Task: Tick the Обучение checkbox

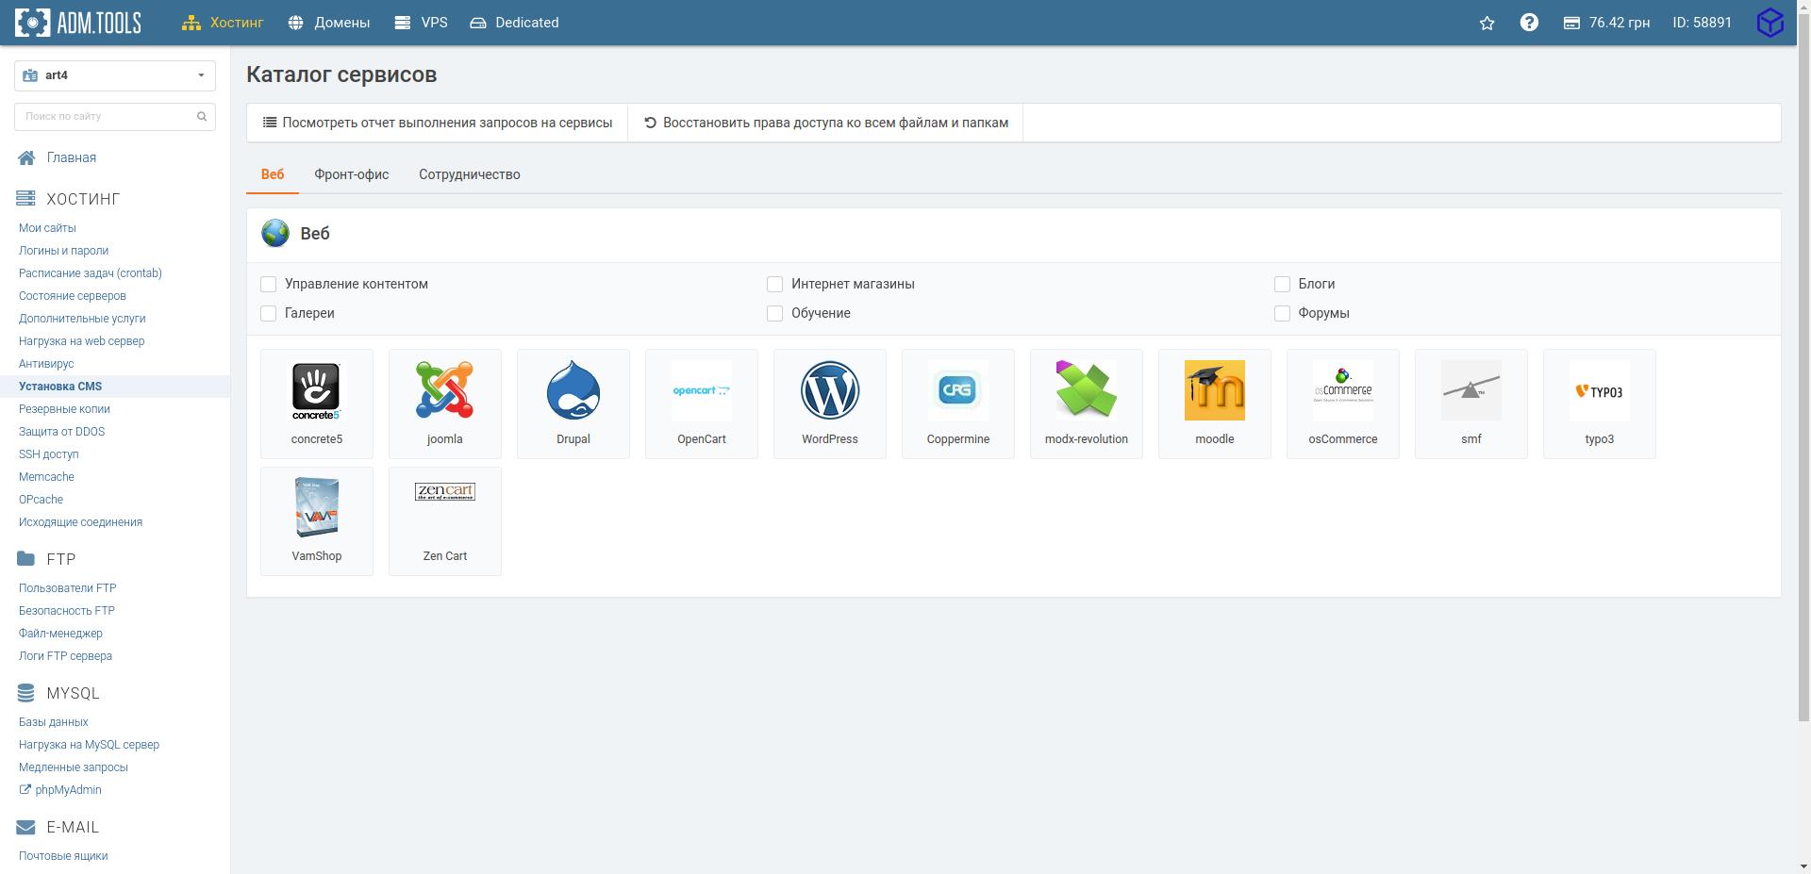Action: [x=775, y=313]
